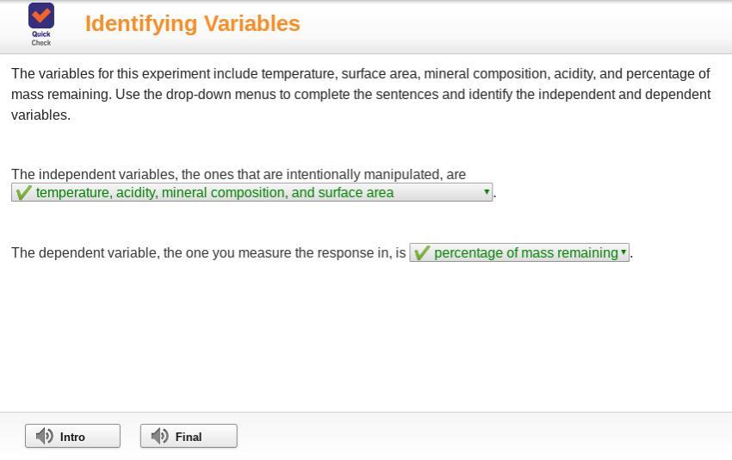
Task: Click the instruction paragraph about experiment variables
Action: (x=361, y=94)
